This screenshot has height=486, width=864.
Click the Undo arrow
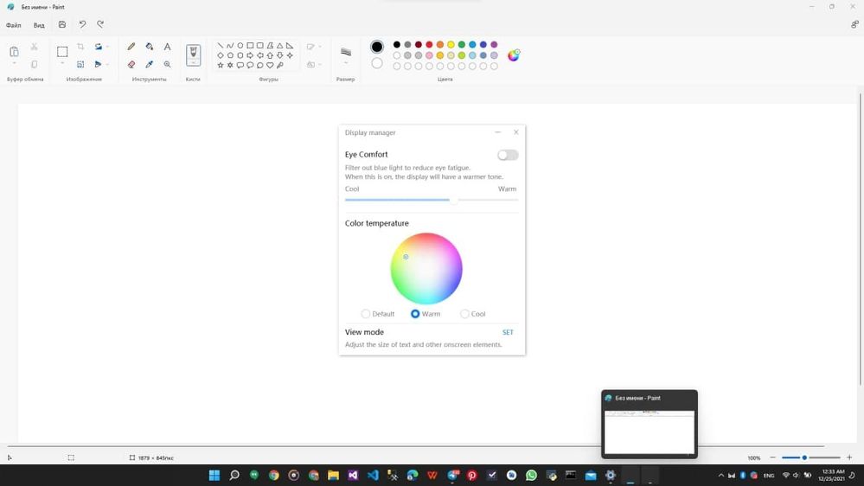[82, 24]
